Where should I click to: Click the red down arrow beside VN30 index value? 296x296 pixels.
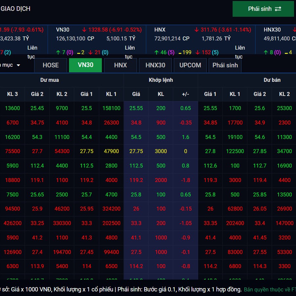(x=84, y=30)
